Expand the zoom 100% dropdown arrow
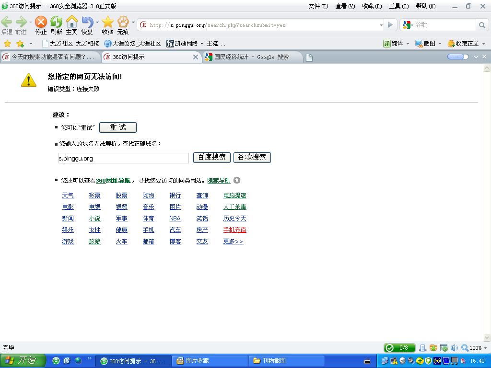This screenshot has height=368, width=491. (x=485, y=348)
